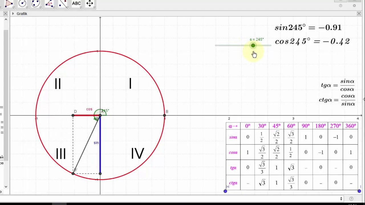Click the left panel scrollbar down arrow
Viewport: 365px width, 205px height.
(6, 187)
